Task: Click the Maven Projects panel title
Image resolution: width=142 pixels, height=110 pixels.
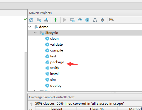Action: (40, 13)
